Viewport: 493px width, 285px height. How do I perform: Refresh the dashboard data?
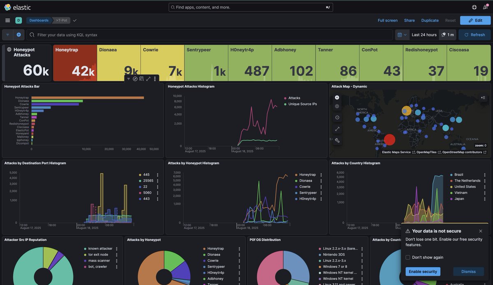(x=475, y=35)
